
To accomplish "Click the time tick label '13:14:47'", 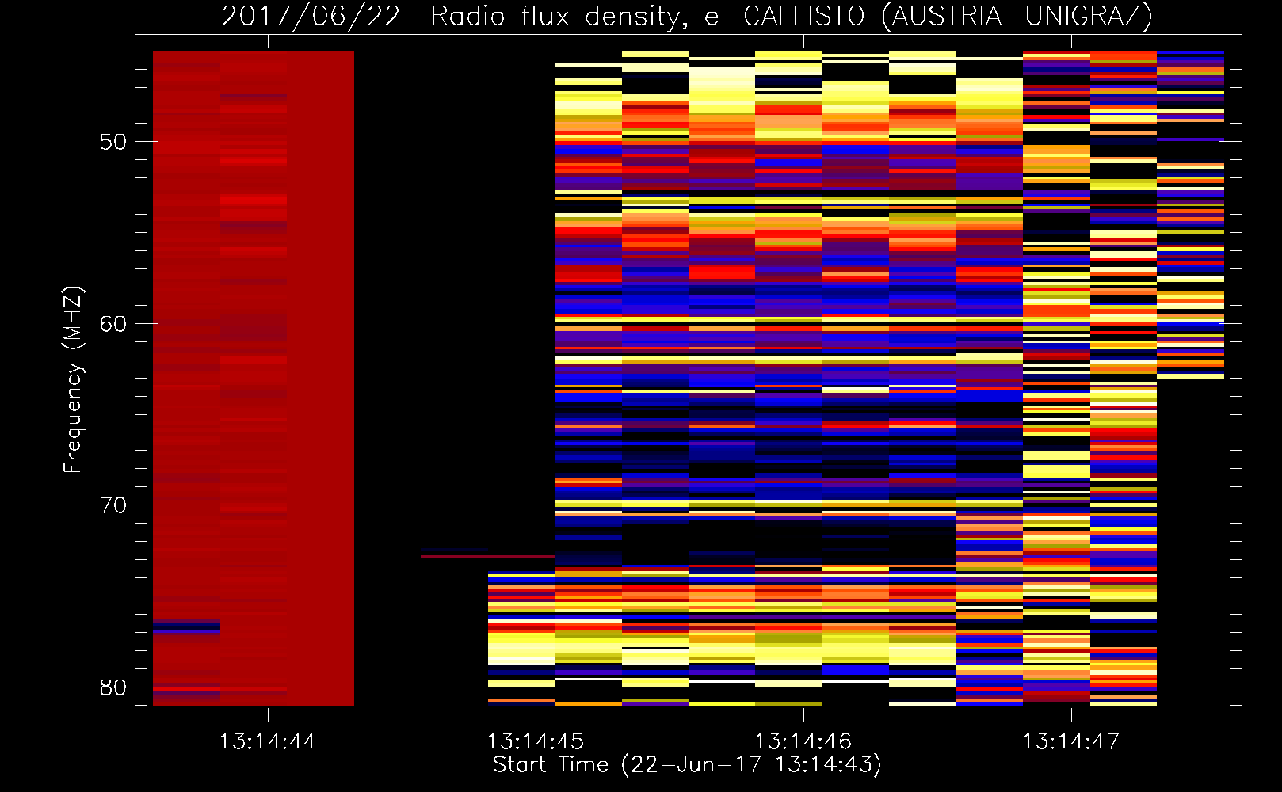I will (x=1071, y=742).
